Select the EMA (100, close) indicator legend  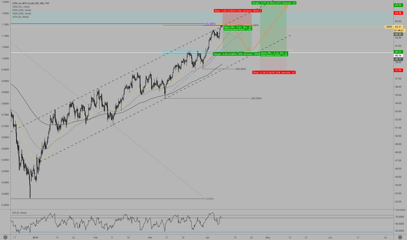pos(21,10)
